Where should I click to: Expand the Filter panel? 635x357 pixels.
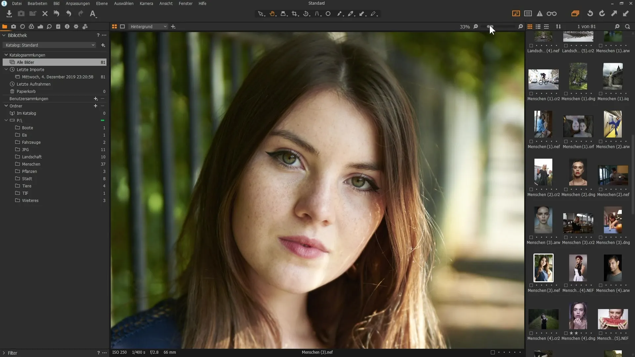click(x=4, y=353)
